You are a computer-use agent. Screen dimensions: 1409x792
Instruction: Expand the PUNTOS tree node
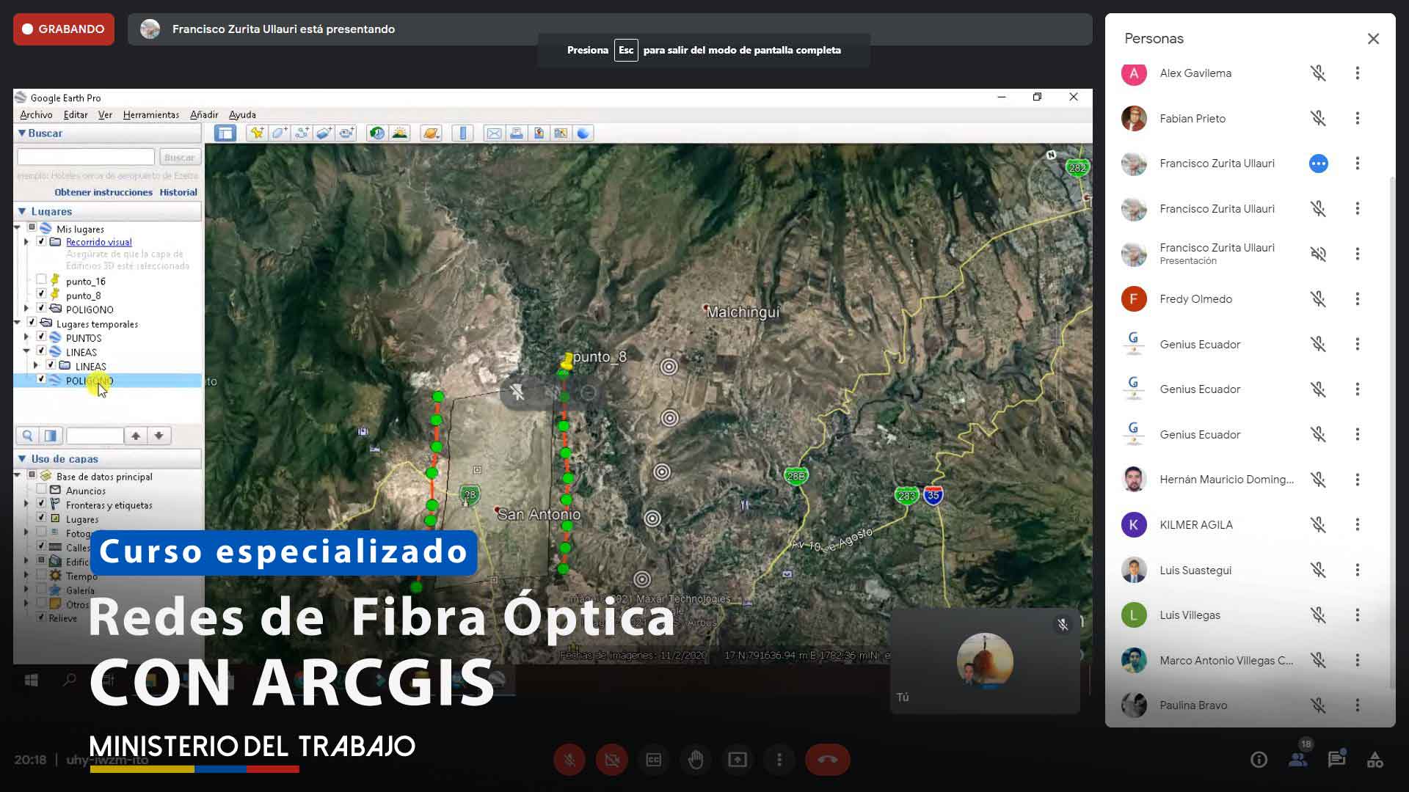point(26,337)
